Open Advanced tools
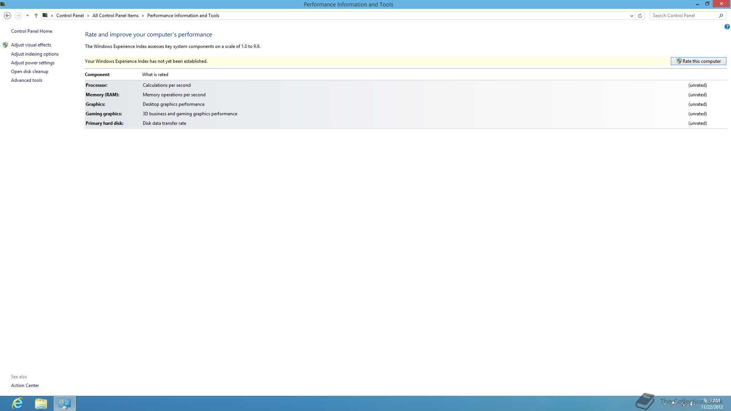Image resolution: width=731 pixels, height=411 pixels. click(27, 80)
